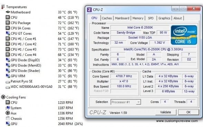Open the SPD tab
Image resolution: width=203 pixels, height=127 pixels.
click(x=151, y=18)
